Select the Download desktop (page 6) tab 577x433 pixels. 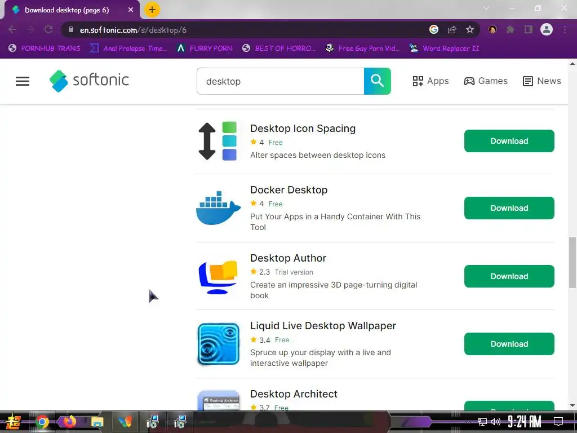click(x=72, y=10)
